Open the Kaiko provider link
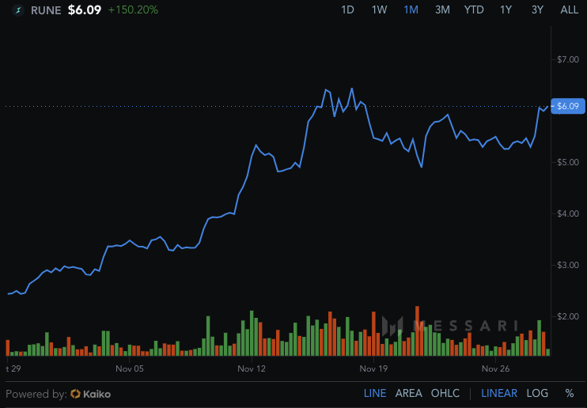 click(90, 394)
